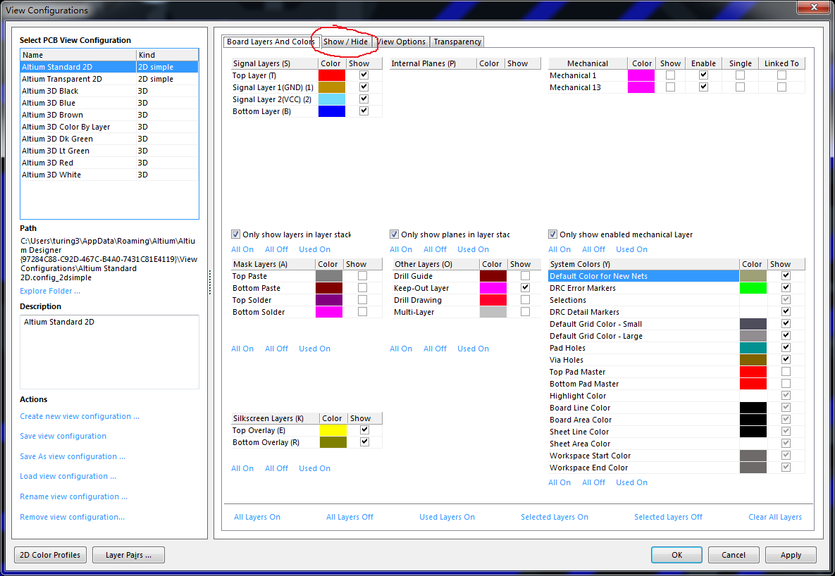Click DRC Error Markers green swatch

(753, 288)
